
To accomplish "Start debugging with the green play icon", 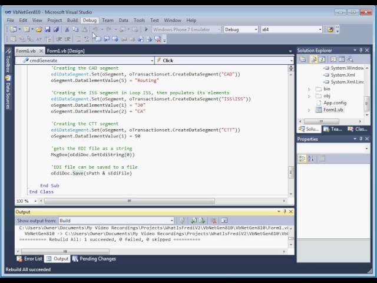I will [x=146, y=29].
